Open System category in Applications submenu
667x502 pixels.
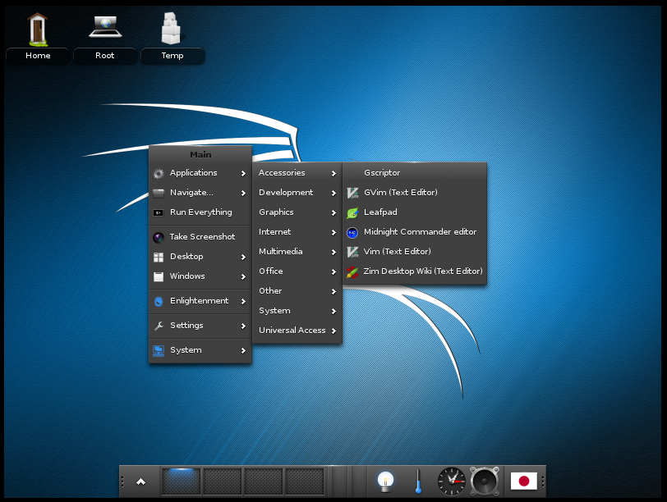pos(297,310)
